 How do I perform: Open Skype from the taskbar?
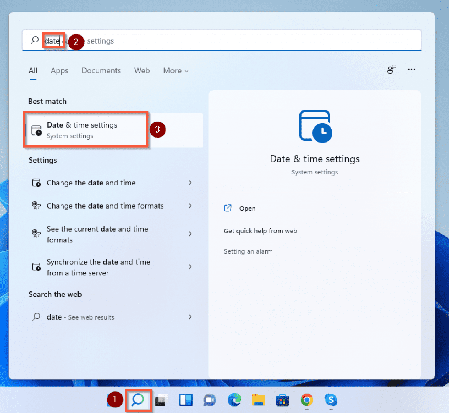coord(331,400)
